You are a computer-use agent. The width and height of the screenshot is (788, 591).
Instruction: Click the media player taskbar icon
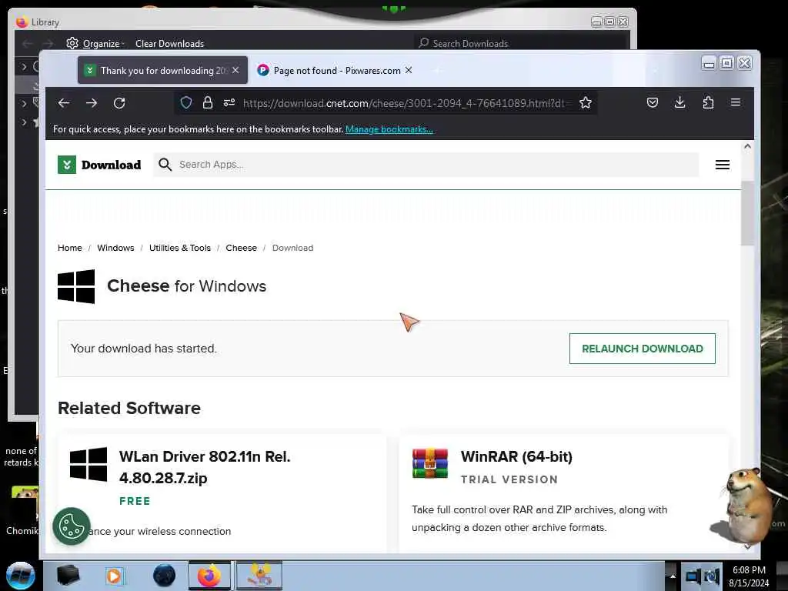114,576
